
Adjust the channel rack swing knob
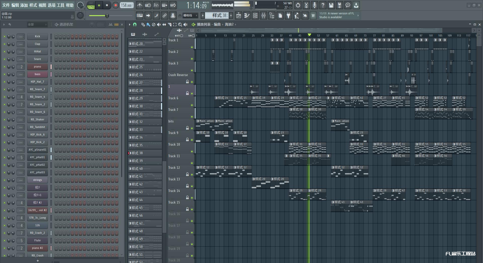[92, 24]
